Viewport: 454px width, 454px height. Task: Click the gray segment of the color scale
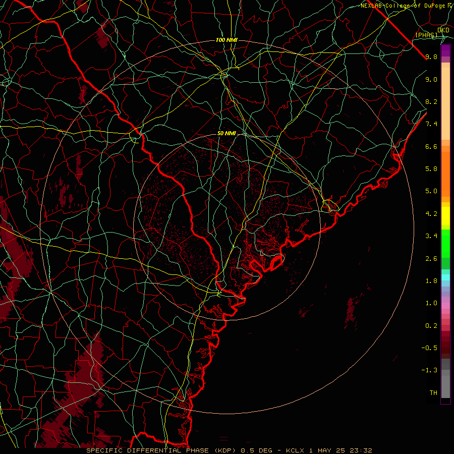pos(445,379)
